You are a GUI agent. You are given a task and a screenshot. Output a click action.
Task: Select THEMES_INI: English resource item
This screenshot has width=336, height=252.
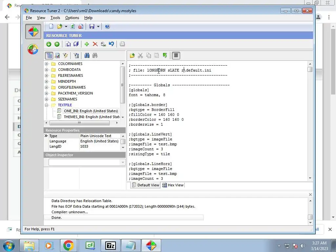[x=92, y=117]
